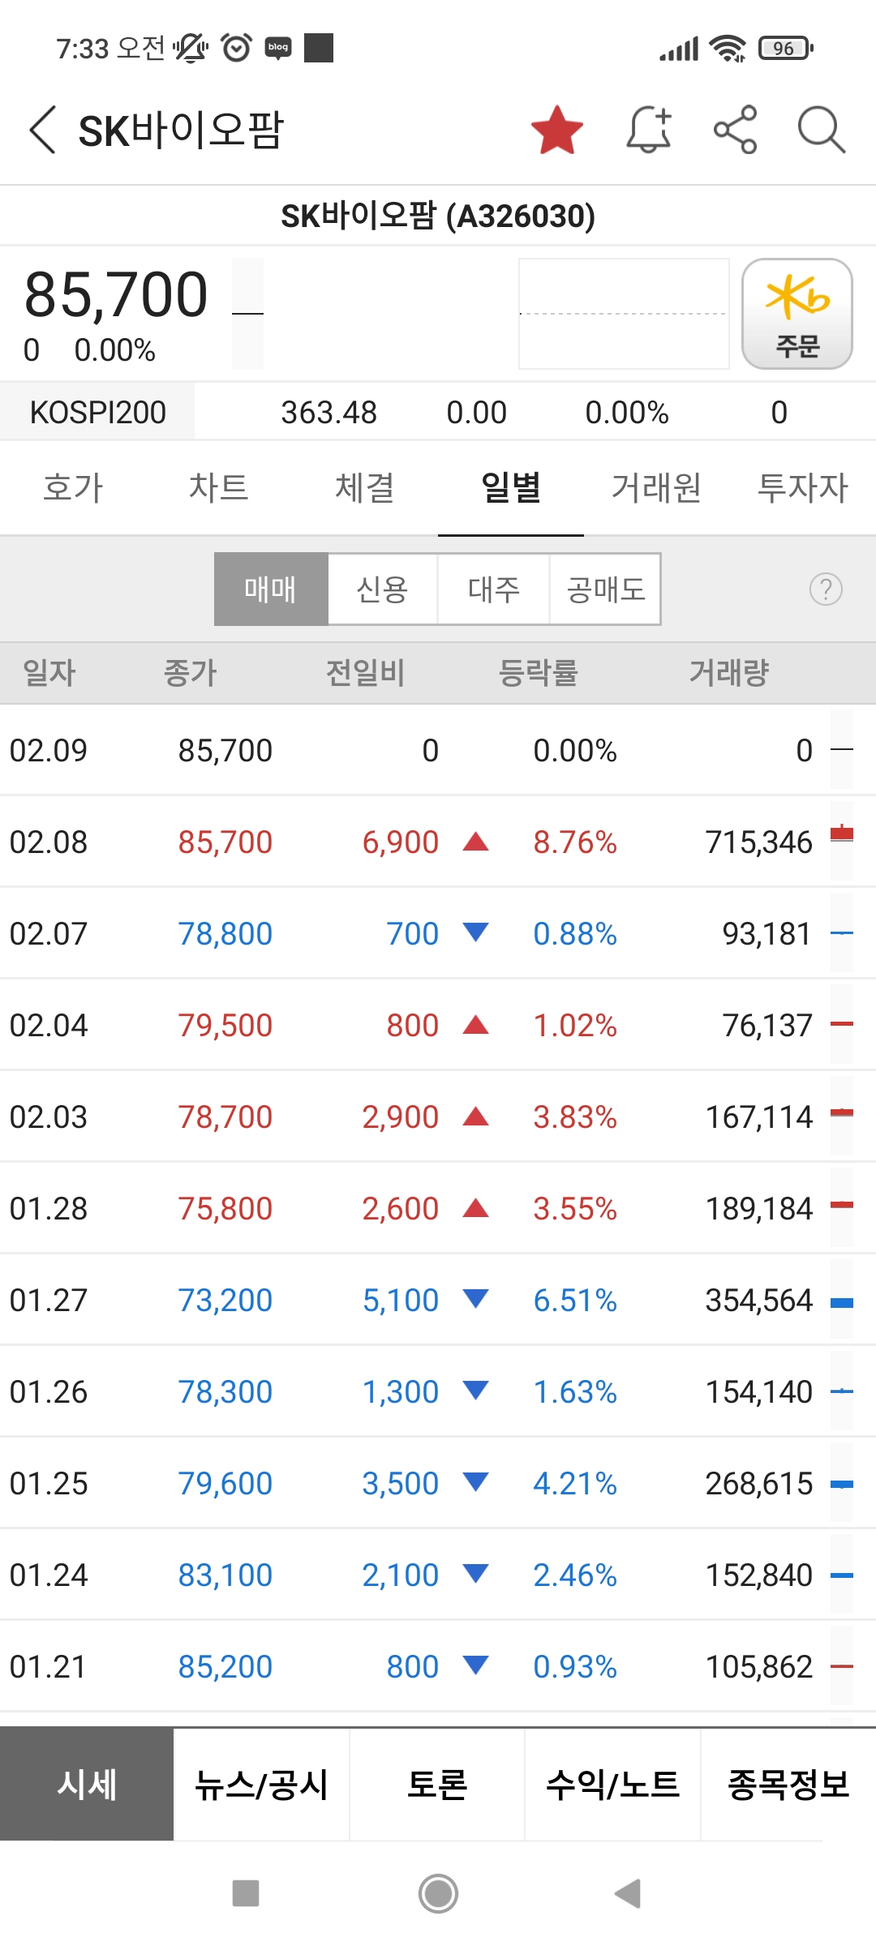This screenshot has width=876, height=1946.
Task: Open the 수익/노트 bottom tab
Action: pyautogui.click(x=612, y=1785)
